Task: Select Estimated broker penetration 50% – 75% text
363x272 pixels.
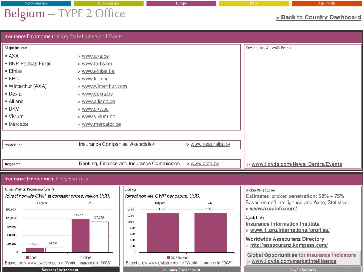Action: [295, 196]
